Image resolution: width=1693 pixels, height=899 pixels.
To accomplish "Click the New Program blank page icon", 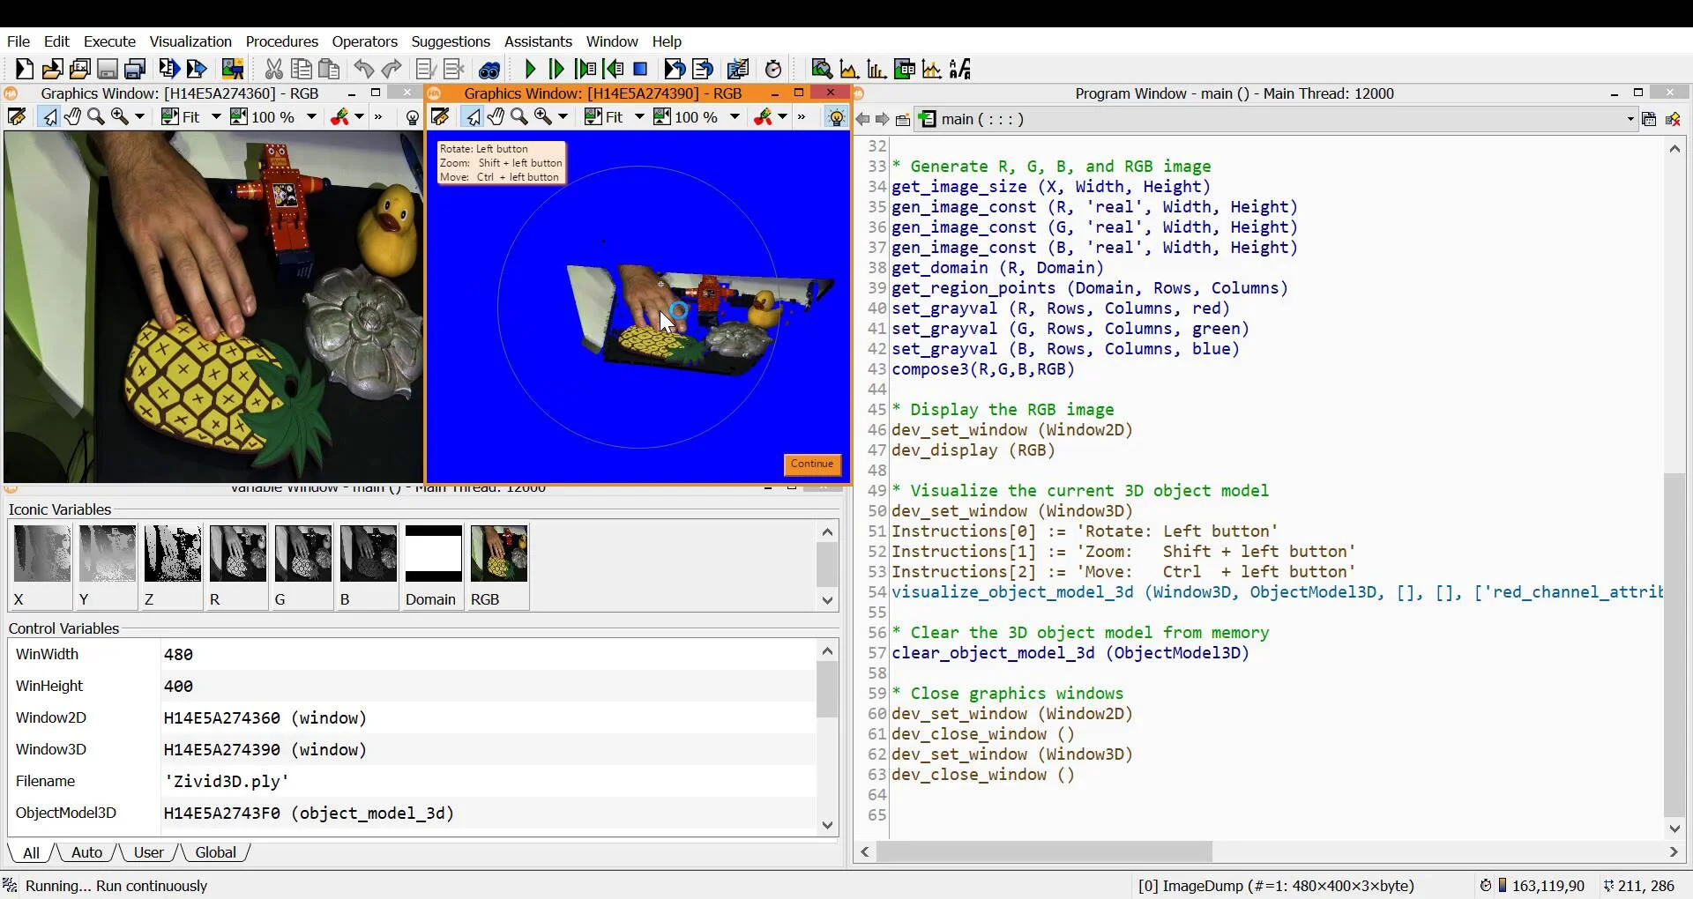I will [24, 69].
